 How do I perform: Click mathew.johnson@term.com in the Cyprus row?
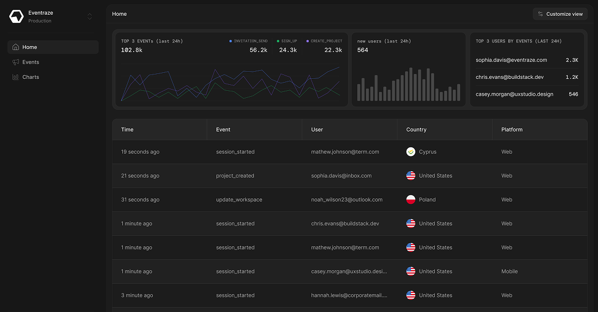(345, 152)
